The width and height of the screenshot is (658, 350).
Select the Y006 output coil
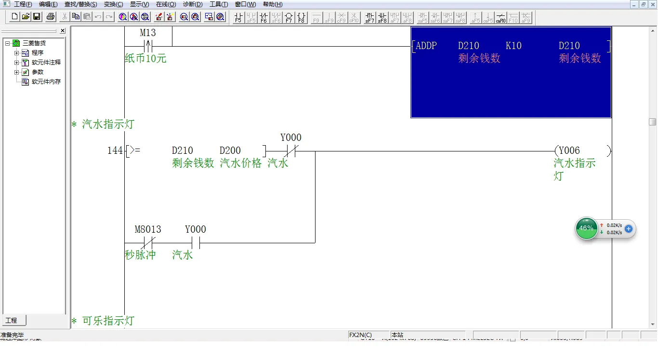582,151
